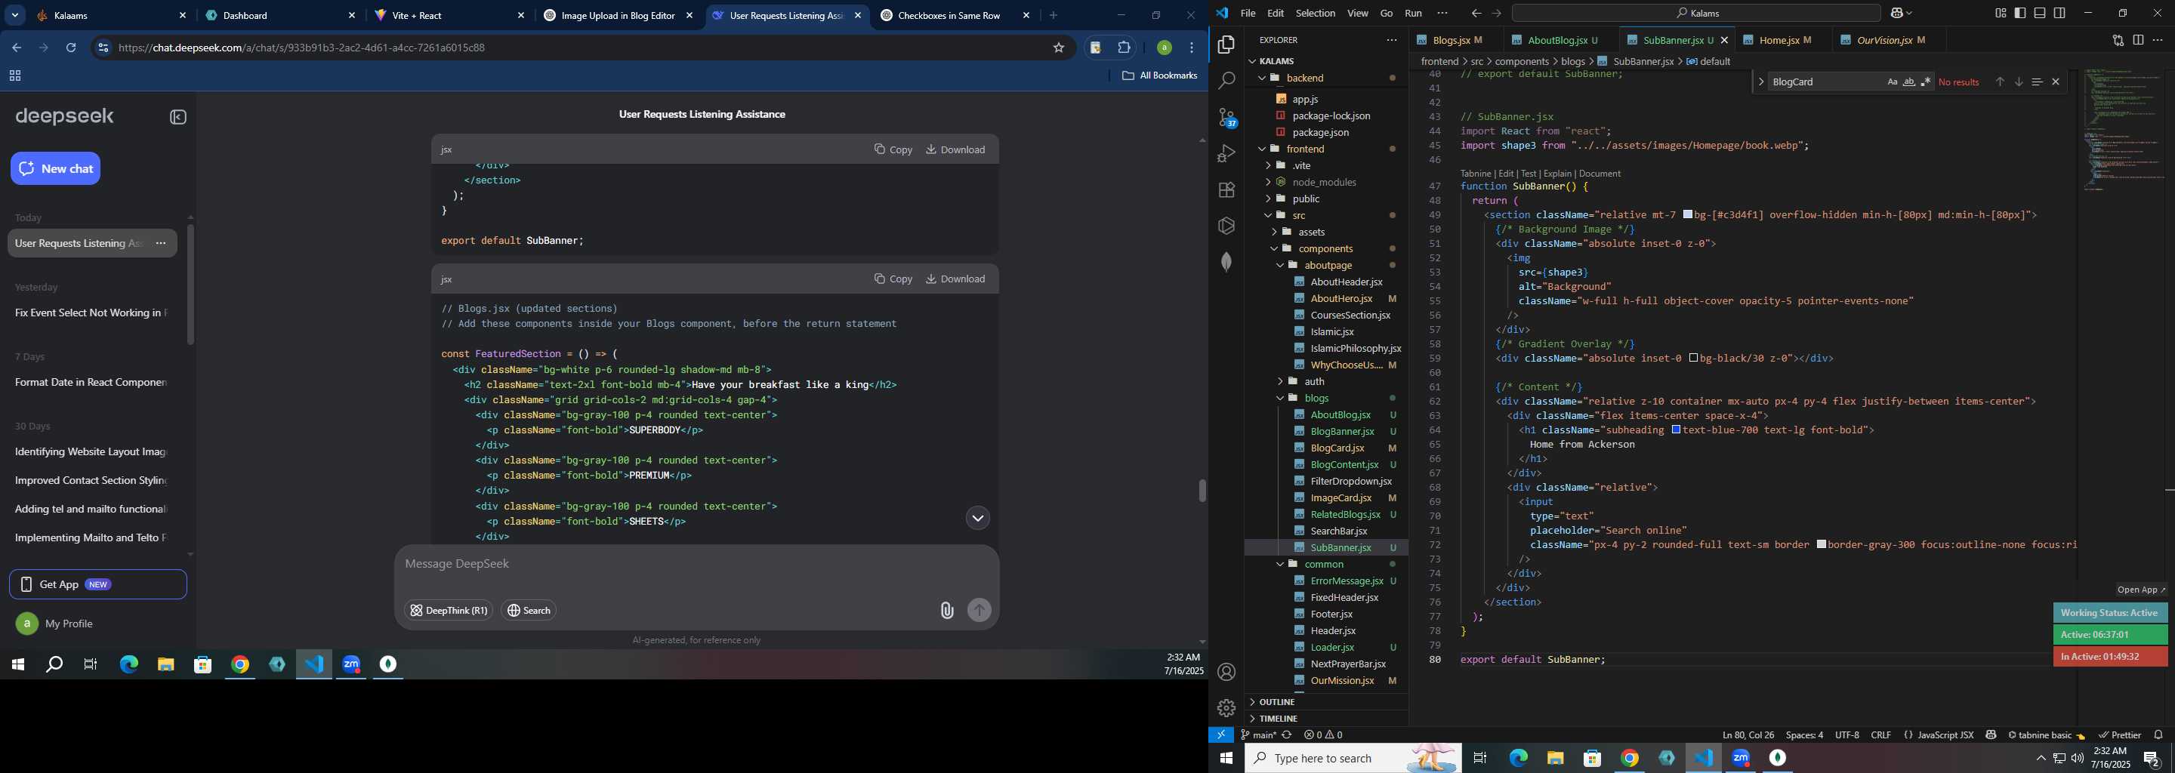This screenshot has width=2175, height=773.
Task: Toggle Find in Selection in find widget
Action: coord(2038,82)
